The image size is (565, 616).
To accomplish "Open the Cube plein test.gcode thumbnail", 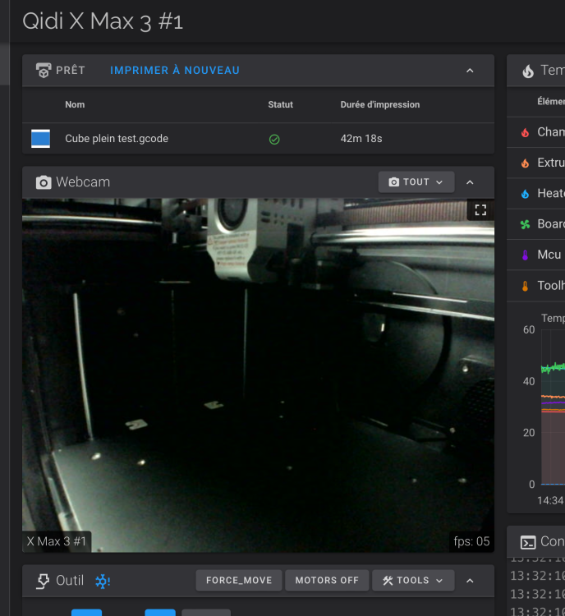I will (40, 139).
